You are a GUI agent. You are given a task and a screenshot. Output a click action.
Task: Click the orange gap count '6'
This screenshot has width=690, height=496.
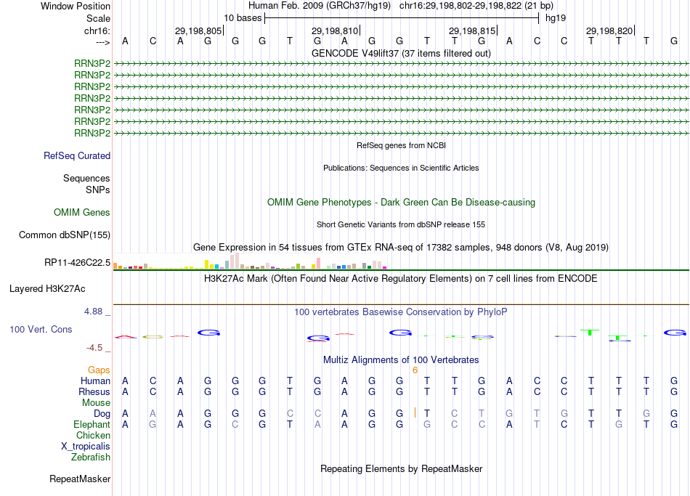click(x=415, y=370)
